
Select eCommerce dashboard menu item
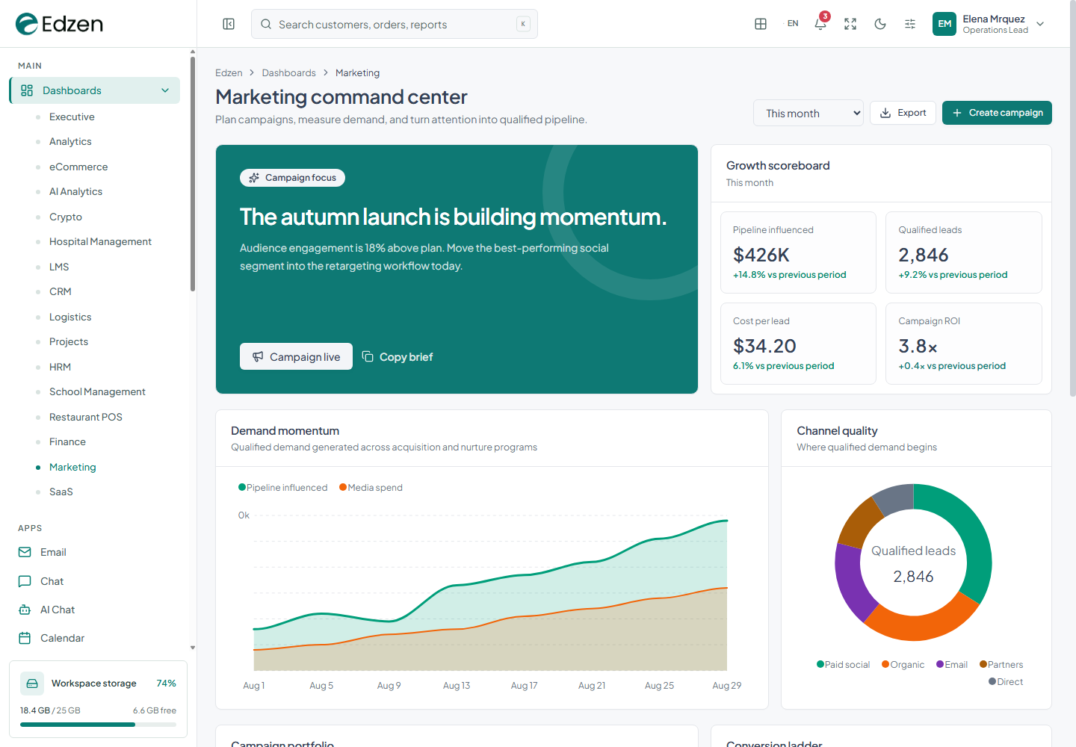coord(78,167)
